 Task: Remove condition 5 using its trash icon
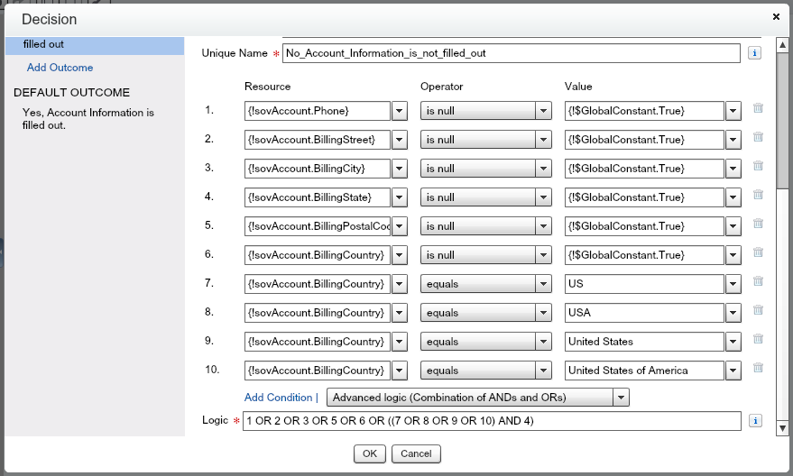758,224
